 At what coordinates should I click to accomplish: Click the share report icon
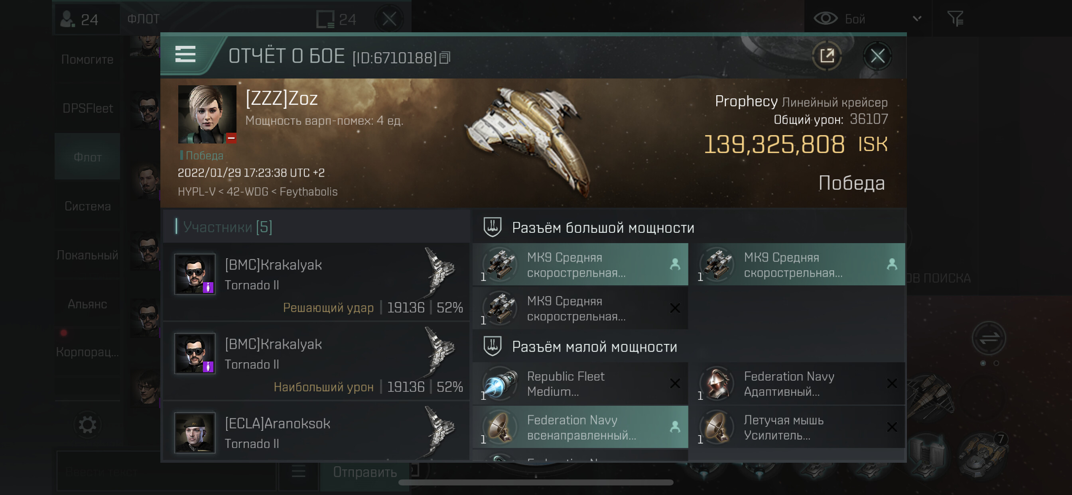click(826, 56)
